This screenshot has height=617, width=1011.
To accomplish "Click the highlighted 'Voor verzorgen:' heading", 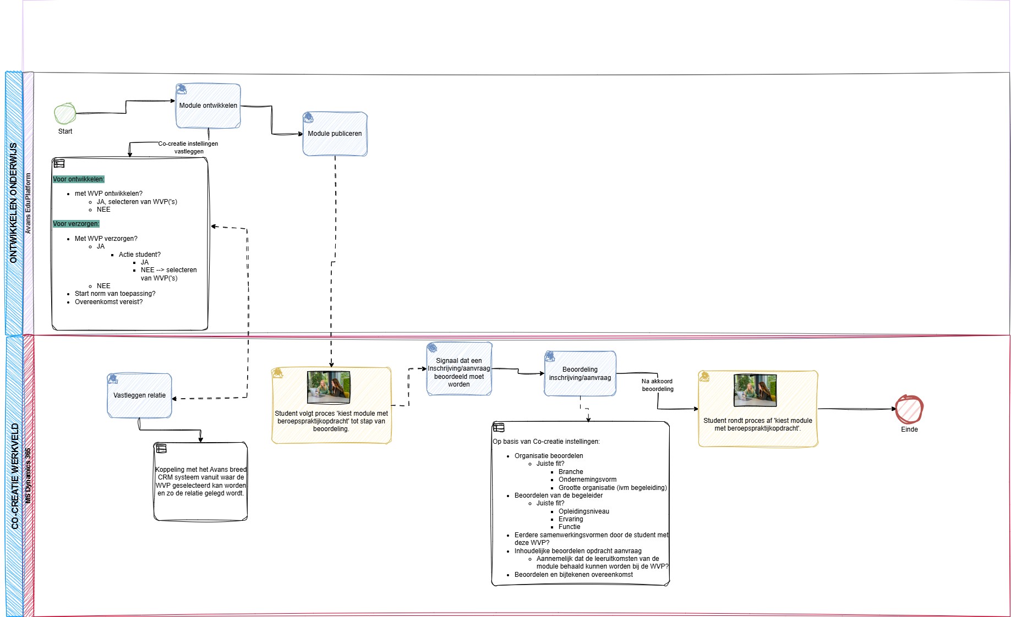I will coord(76,224).
